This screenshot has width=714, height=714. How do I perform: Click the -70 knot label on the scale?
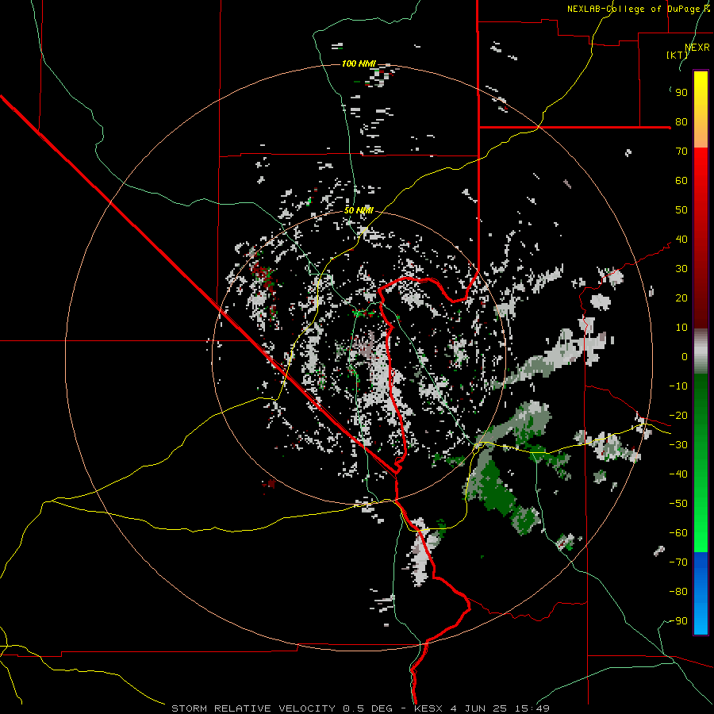point(678,562)
